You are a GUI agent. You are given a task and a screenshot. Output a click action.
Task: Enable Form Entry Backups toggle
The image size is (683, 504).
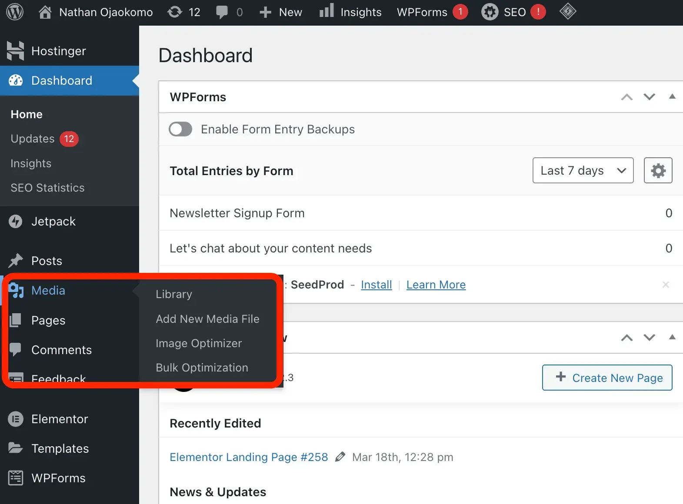point(180,129)
